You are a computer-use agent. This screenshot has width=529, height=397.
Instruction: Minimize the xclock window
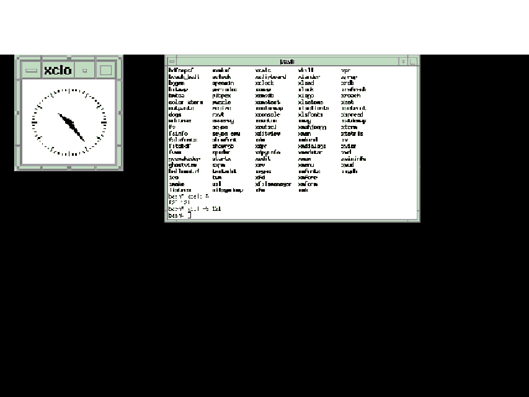coord(85,70)
